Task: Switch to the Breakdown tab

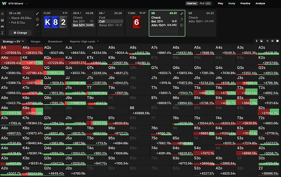Action: point(55,42)
